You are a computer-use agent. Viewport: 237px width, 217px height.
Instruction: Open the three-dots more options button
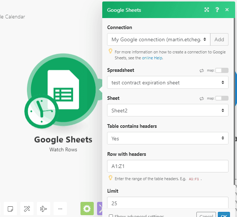point(60,209)
